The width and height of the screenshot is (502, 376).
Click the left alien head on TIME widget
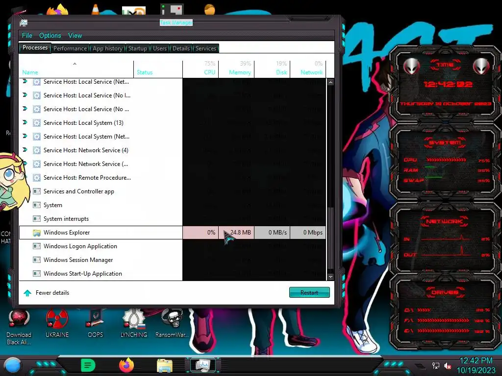411,67
